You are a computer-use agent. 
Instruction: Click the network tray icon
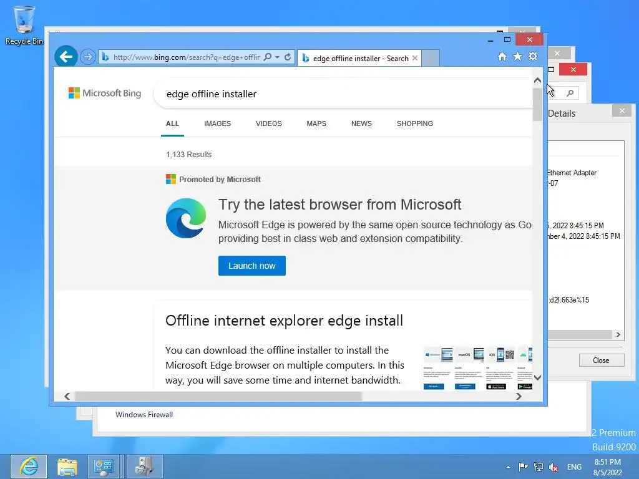539,467
